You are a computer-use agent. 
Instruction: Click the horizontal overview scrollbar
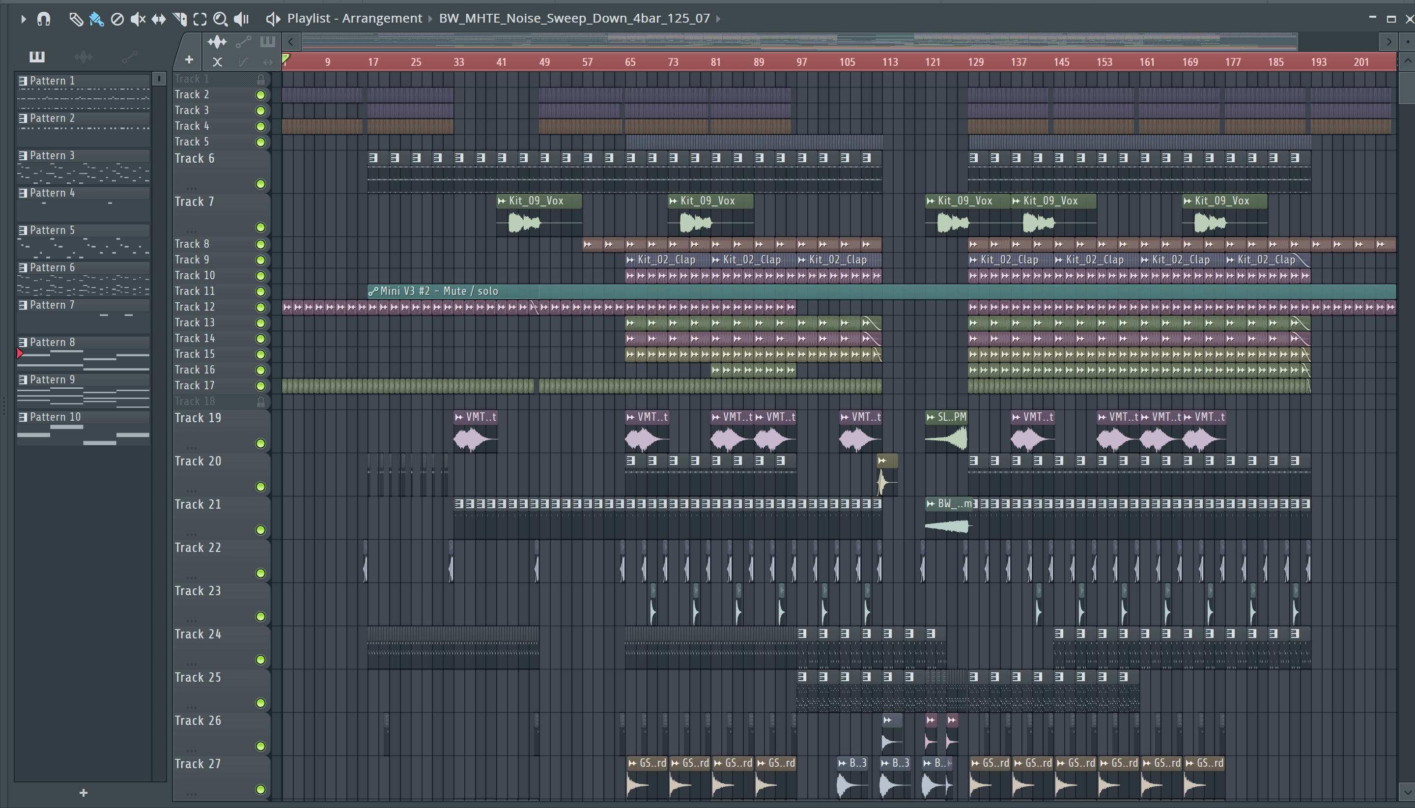click(799, 42)
